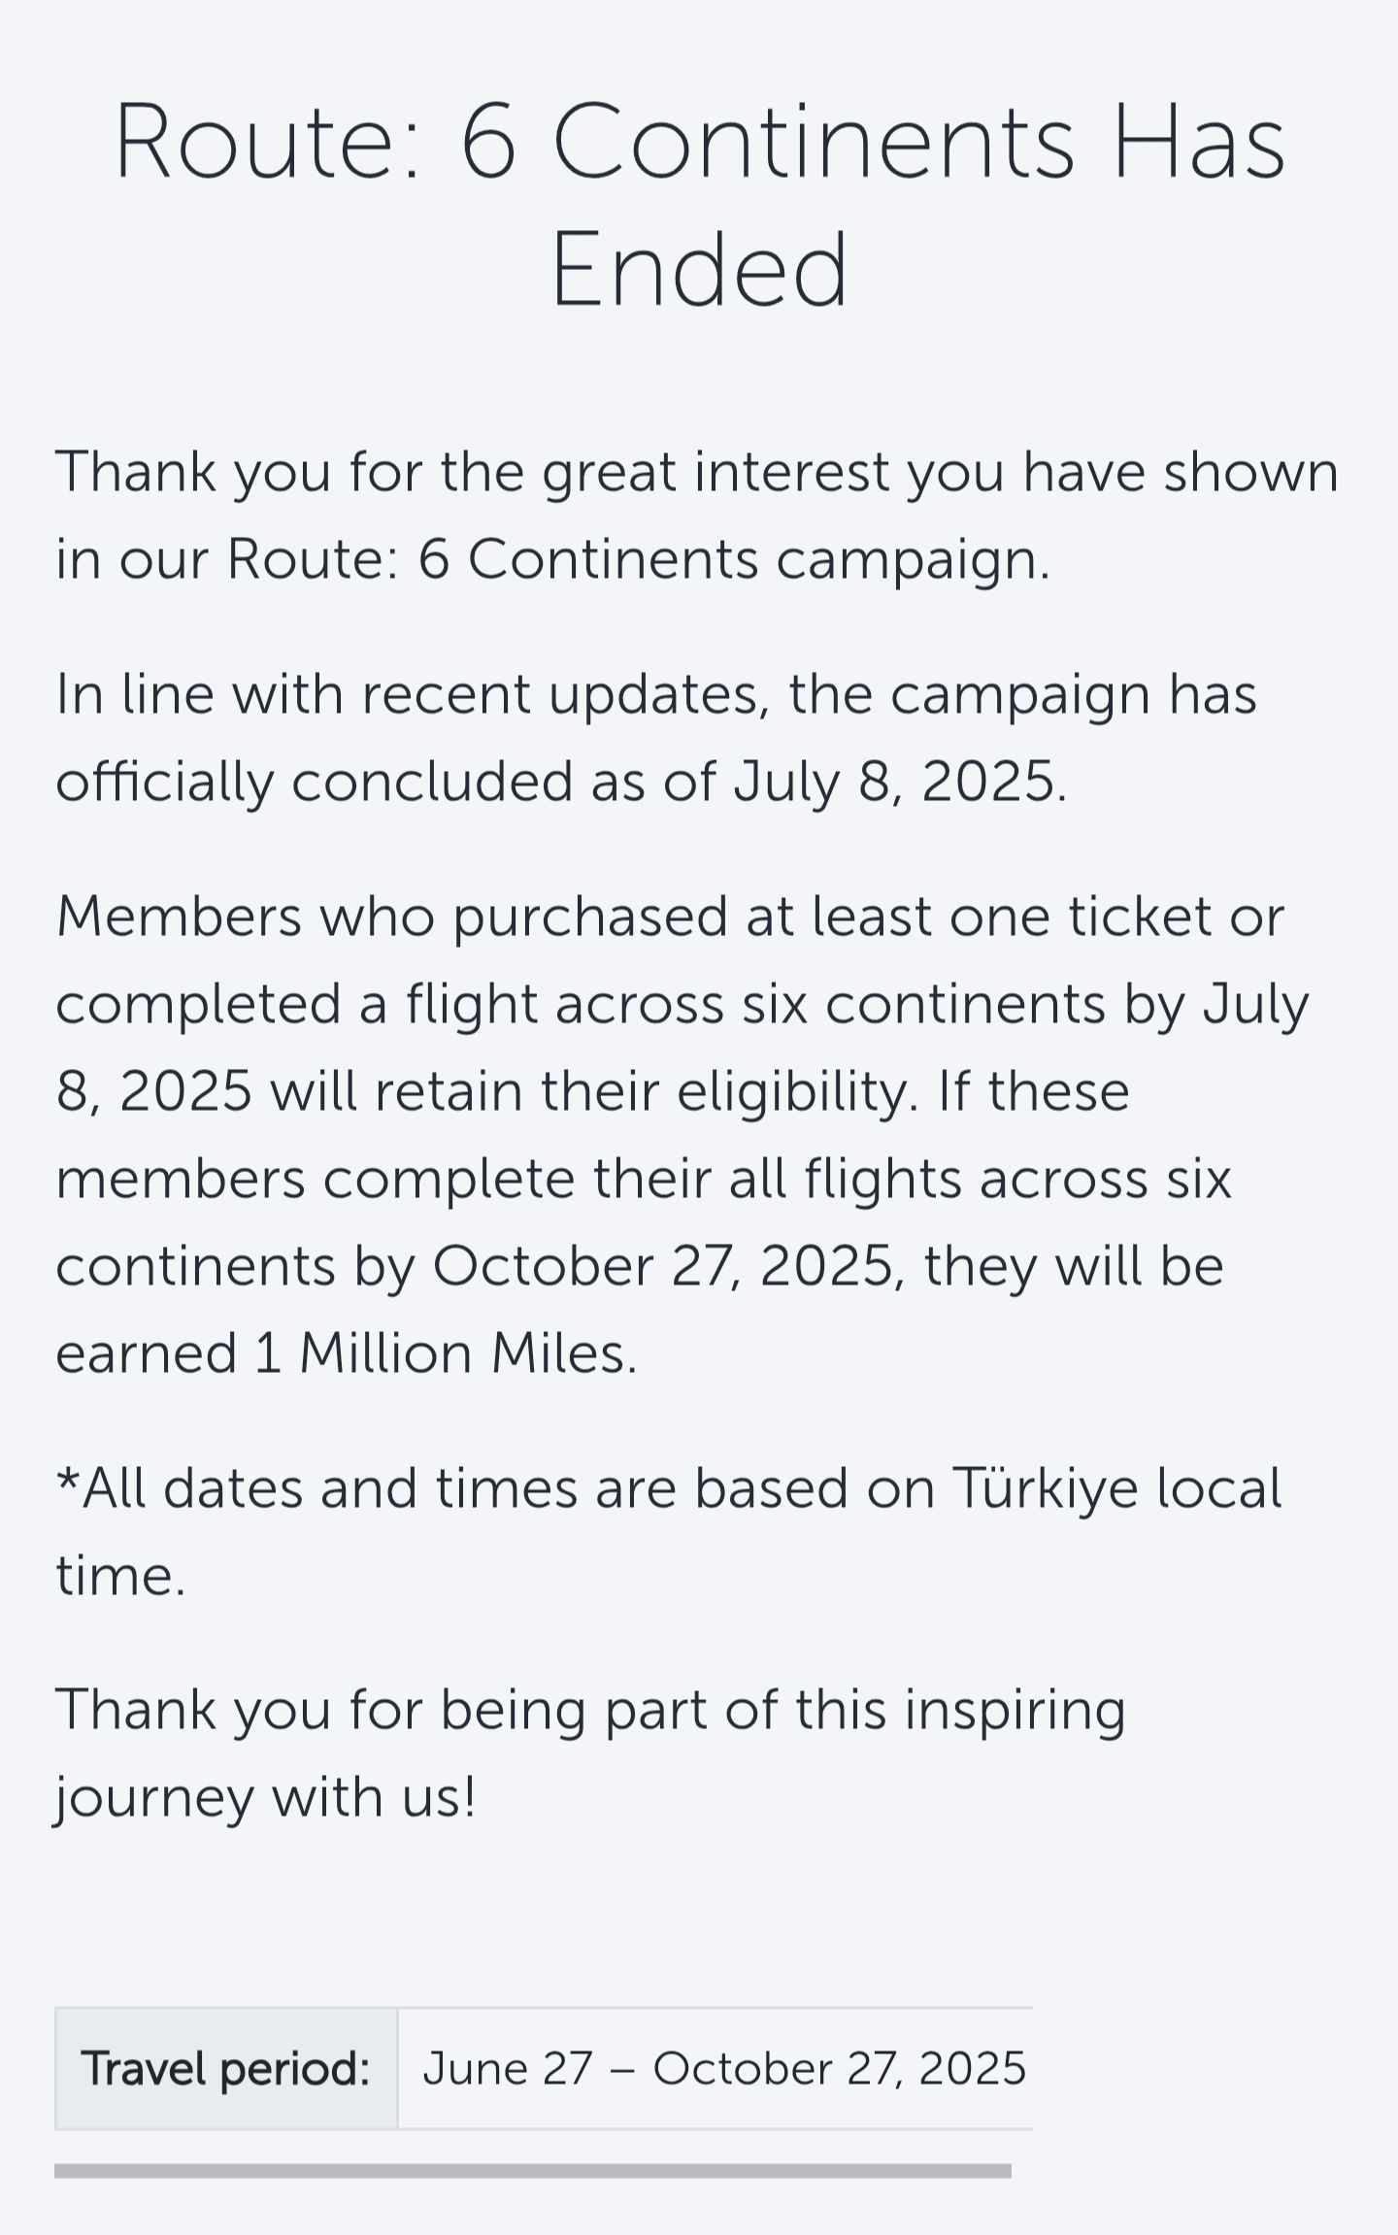Tap the "officially concluded as of July 8, 2025" sentence
Image resolution: width=1398 pixels, height=2235 pixels.
(x=560, y=782)
